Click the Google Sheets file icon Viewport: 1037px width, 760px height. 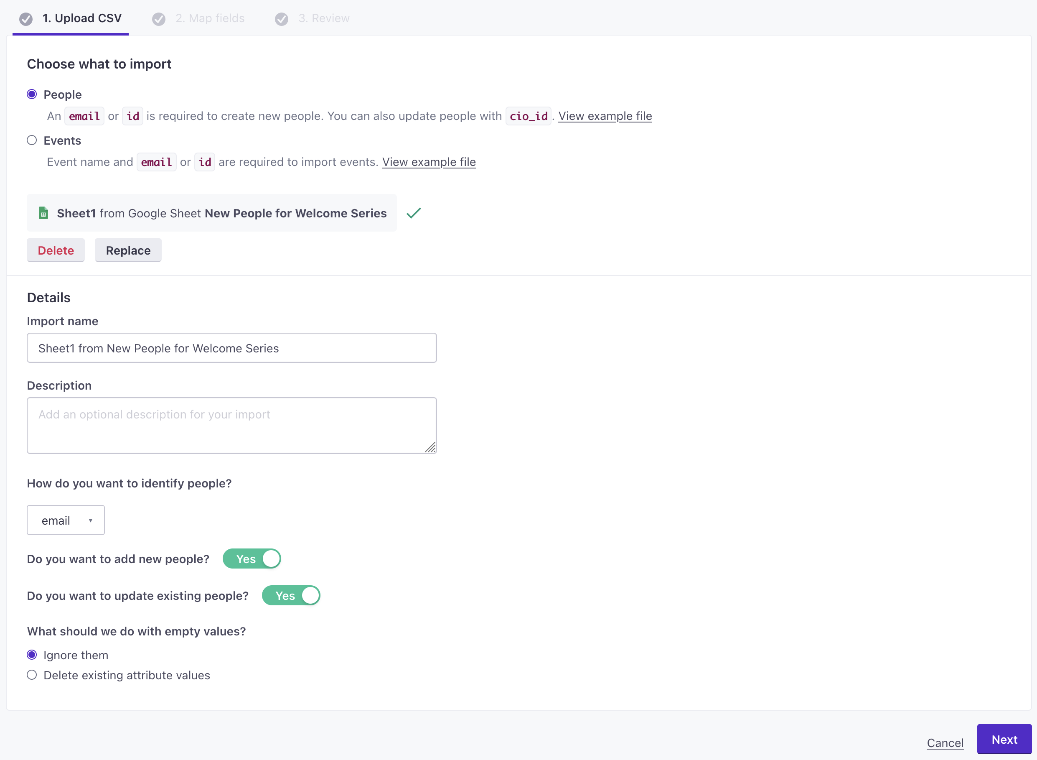[43, 213]
